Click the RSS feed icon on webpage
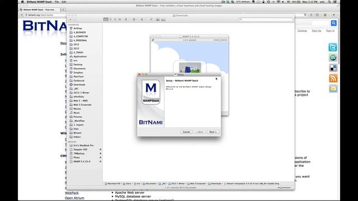 333,78
